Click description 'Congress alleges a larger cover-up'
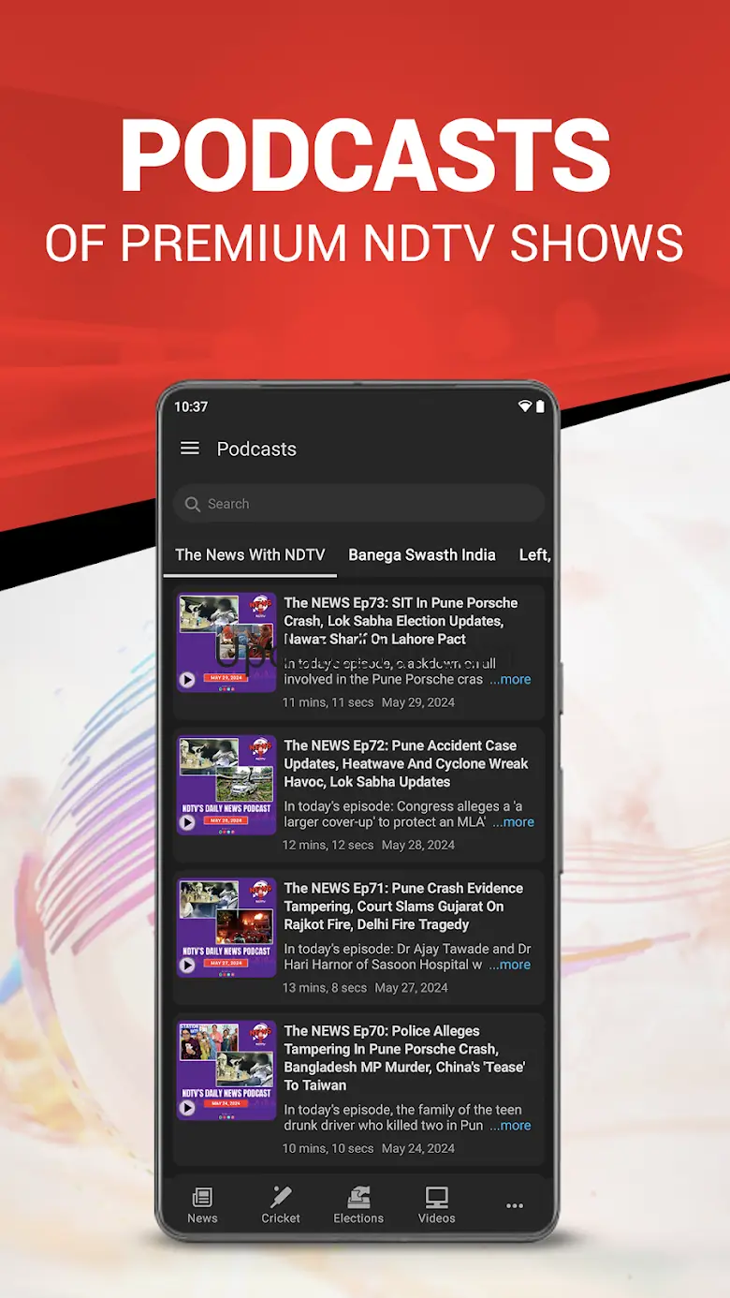 click(402, 814)
